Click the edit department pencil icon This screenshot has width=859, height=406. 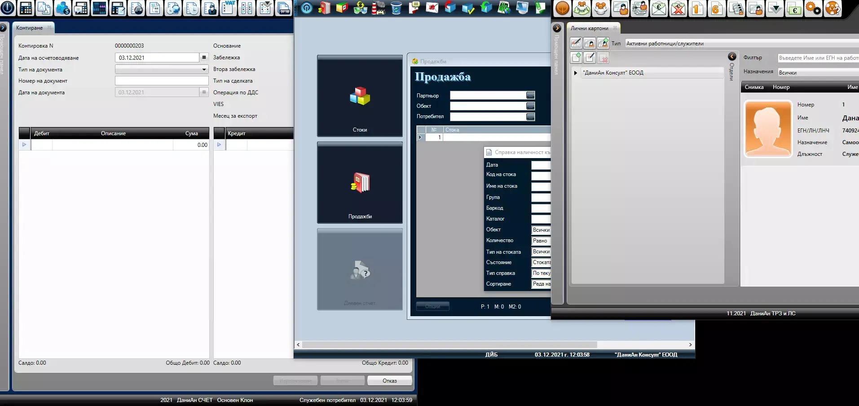590,57
